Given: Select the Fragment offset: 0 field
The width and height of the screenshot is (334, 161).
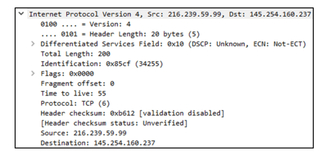Looking at the screenshot, I should pyautogui.click(x=77, y=83).
